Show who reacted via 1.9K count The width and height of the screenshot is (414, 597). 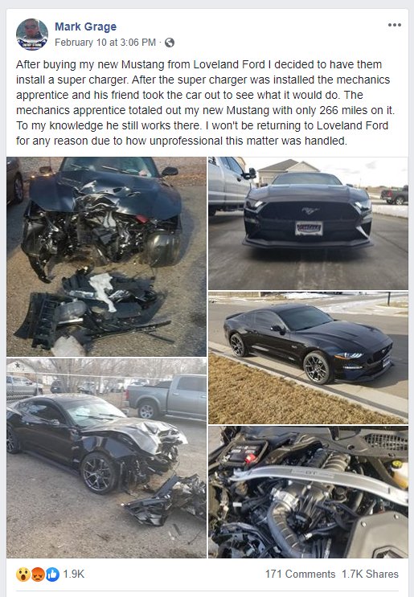[x=73, y=574]
